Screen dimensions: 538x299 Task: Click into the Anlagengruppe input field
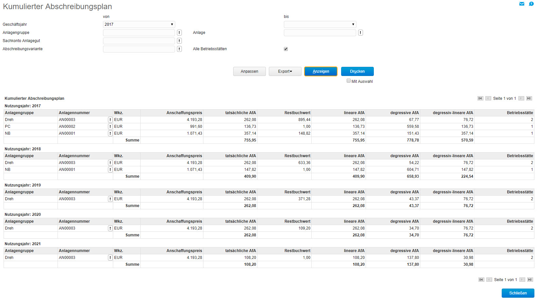coord(139,33)
